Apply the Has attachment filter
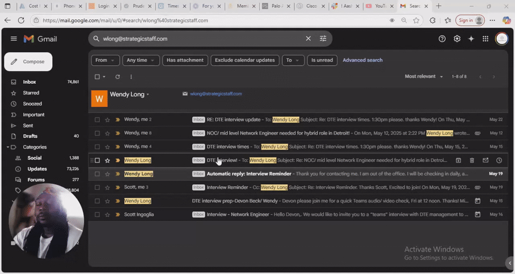The height and width of the screenshot is (274, 515). click(x=185, y=60)
